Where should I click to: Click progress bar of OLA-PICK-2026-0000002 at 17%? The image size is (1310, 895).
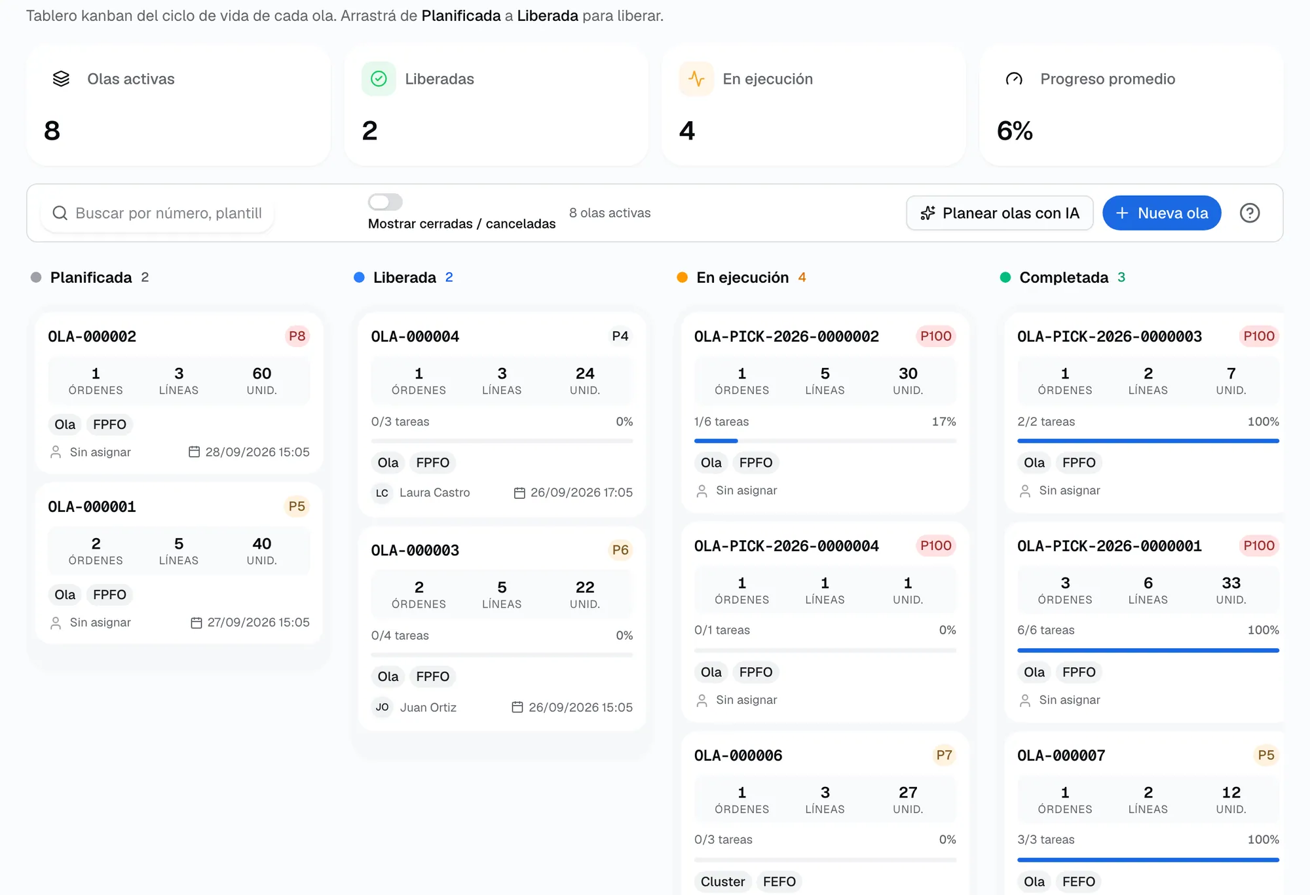[x=825, y=441]
